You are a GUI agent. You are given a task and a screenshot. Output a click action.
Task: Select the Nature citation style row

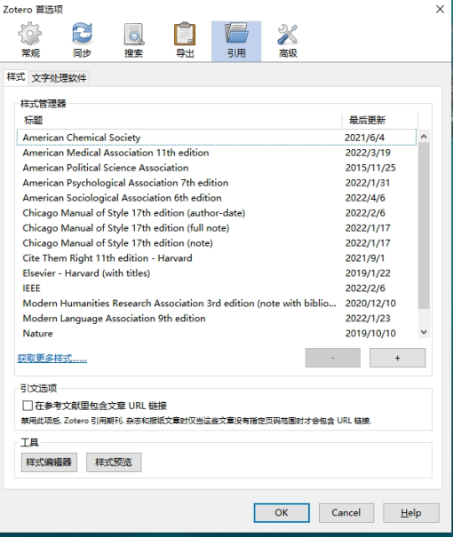[x=217, y=334]
